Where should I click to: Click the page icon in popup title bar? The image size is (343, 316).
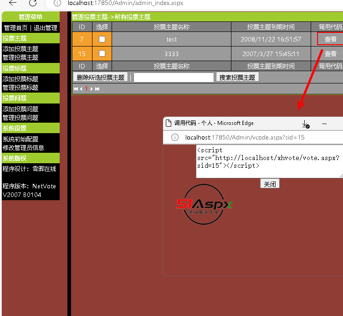click(x=169, y=123)
